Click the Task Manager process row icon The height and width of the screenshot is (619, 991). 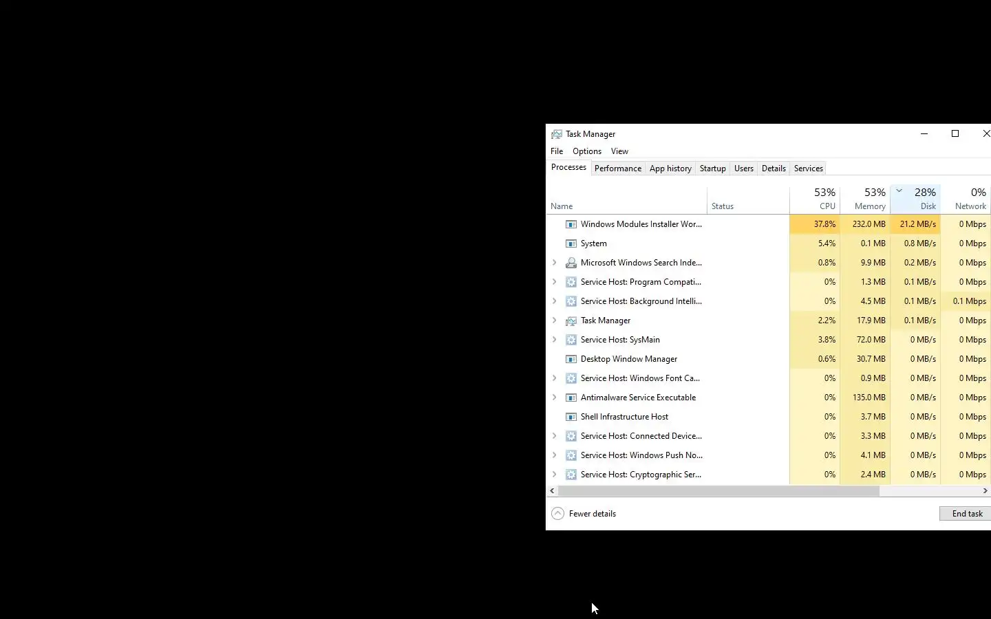571,321
